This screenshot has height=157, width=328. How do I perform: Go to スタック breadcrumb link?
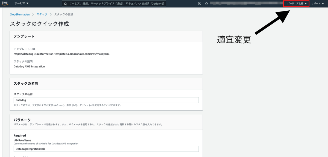[x=42, y=14]
